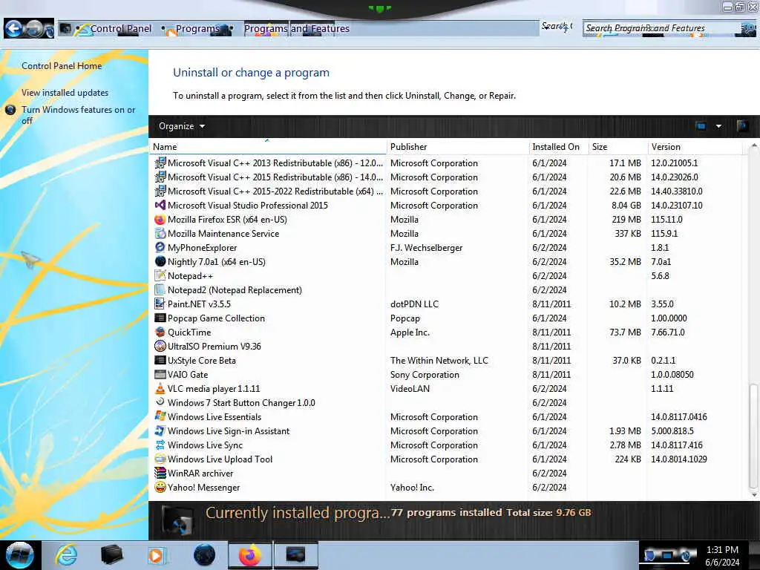Click the scroll down arrow of the list

click(x=753, y=495)
